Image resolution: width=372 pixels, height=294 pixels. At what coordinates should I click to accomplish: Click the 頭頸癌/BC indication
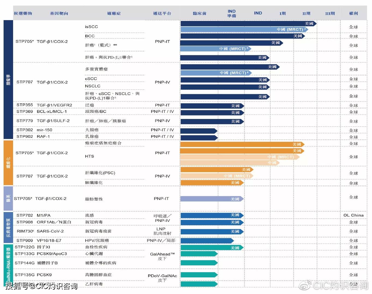click(95, 112)
